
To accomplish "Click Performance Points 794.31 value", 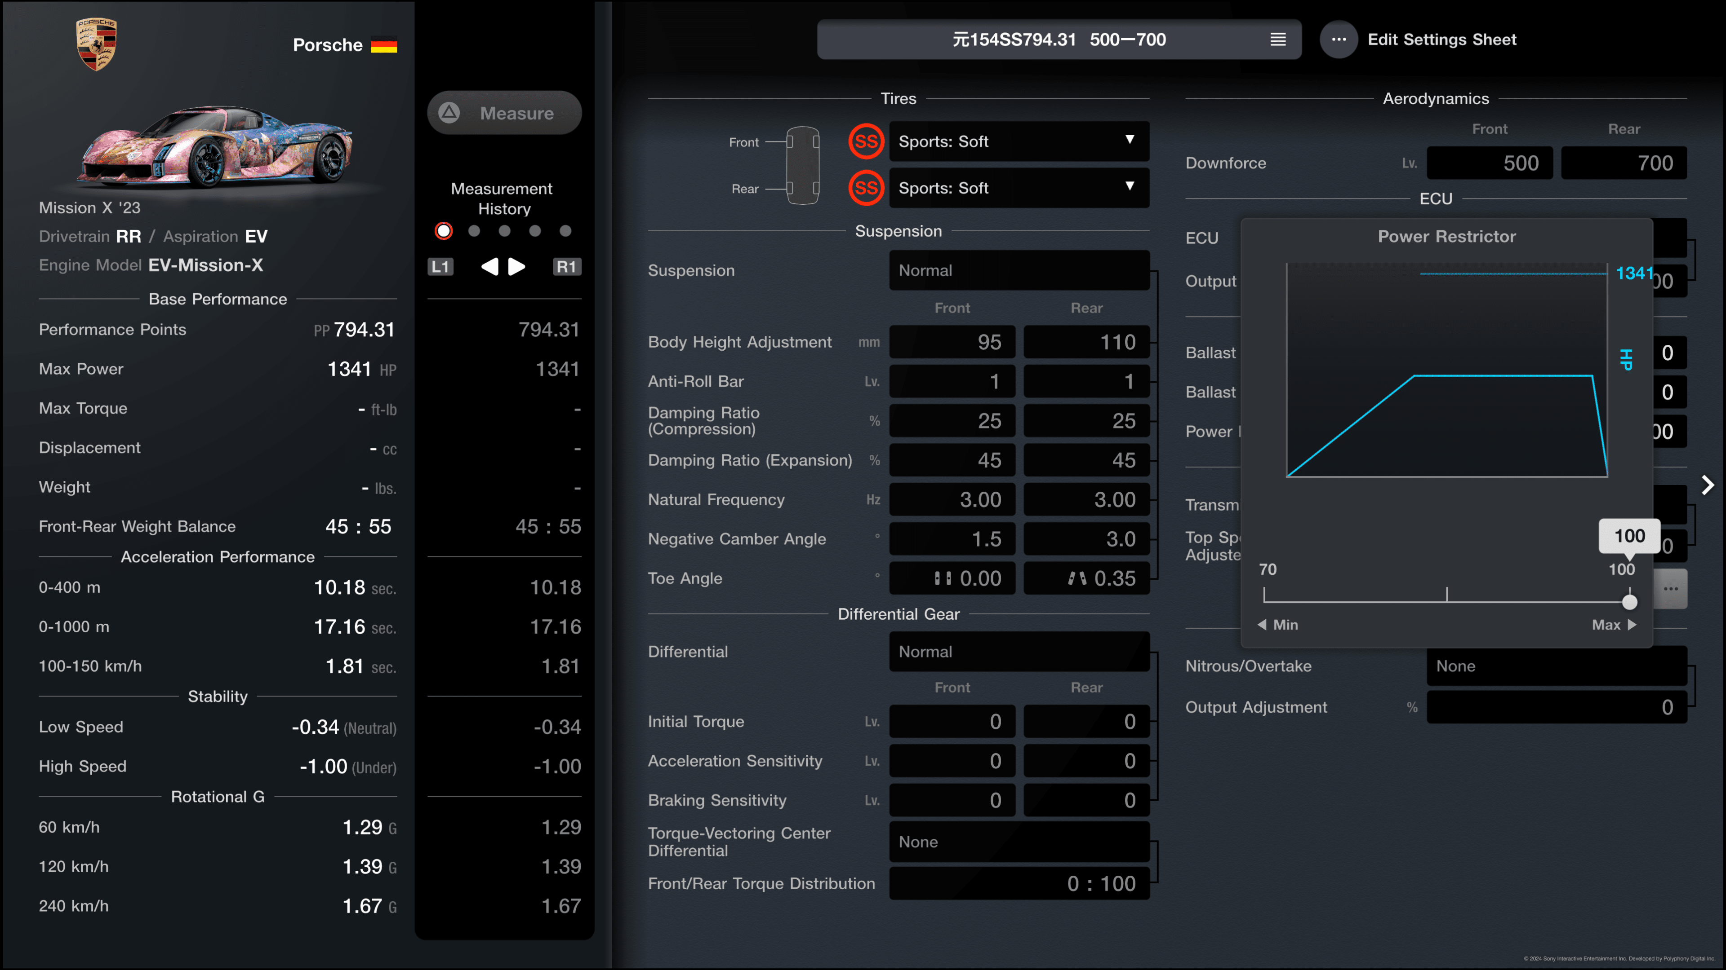I will [x=364, y=329].
